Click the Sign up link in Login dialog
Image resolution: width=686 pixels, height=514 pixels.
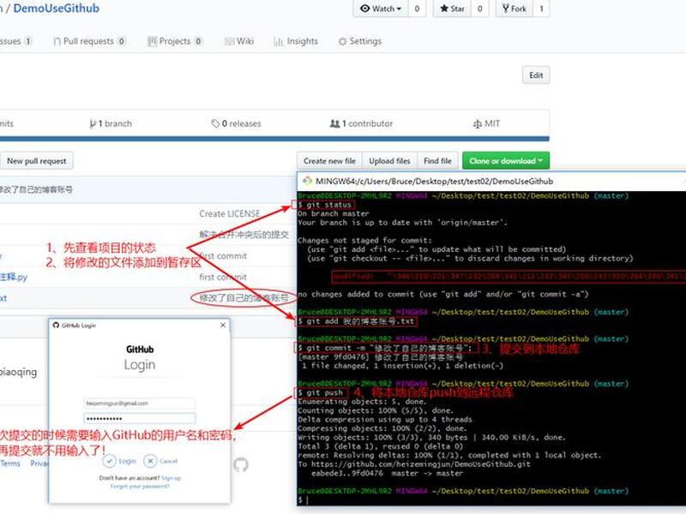[171, 478]
